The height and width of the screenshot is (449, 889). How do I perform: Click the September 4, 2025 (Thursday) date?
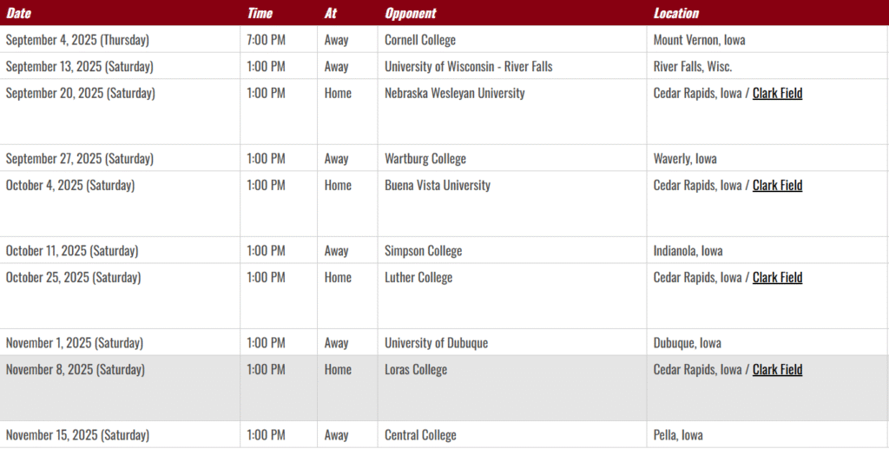tap(77, 40)
